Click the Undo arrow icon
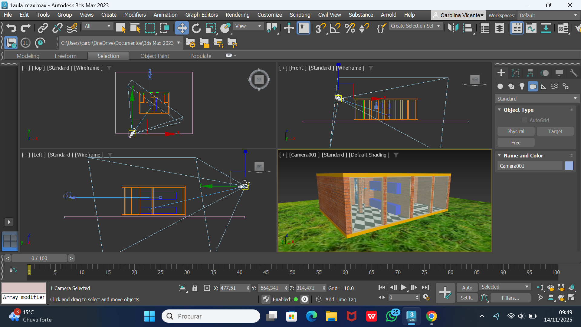 (11, 28)
